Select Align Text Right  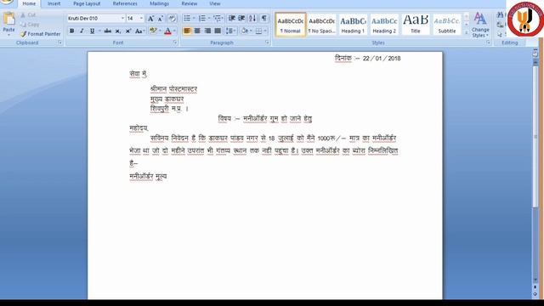click(x=207, y=31)
